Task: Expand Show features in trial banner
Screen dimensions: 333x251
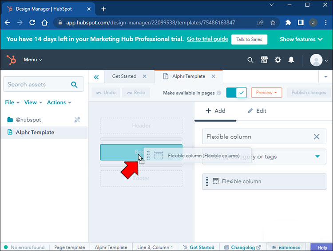Action: point(301,39)
